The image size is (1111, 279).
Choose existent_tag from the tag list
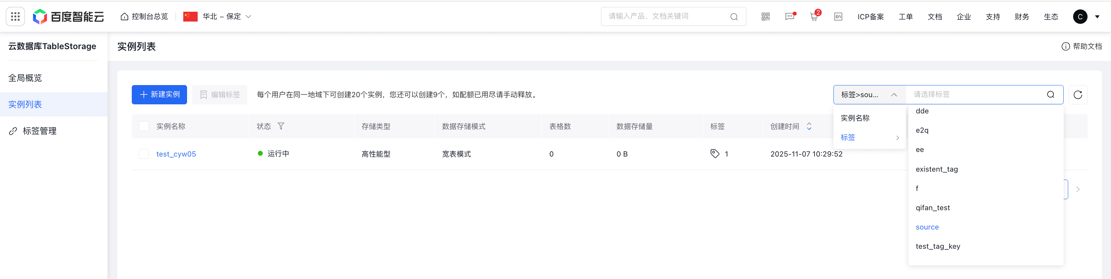click(x=936, y=169)
